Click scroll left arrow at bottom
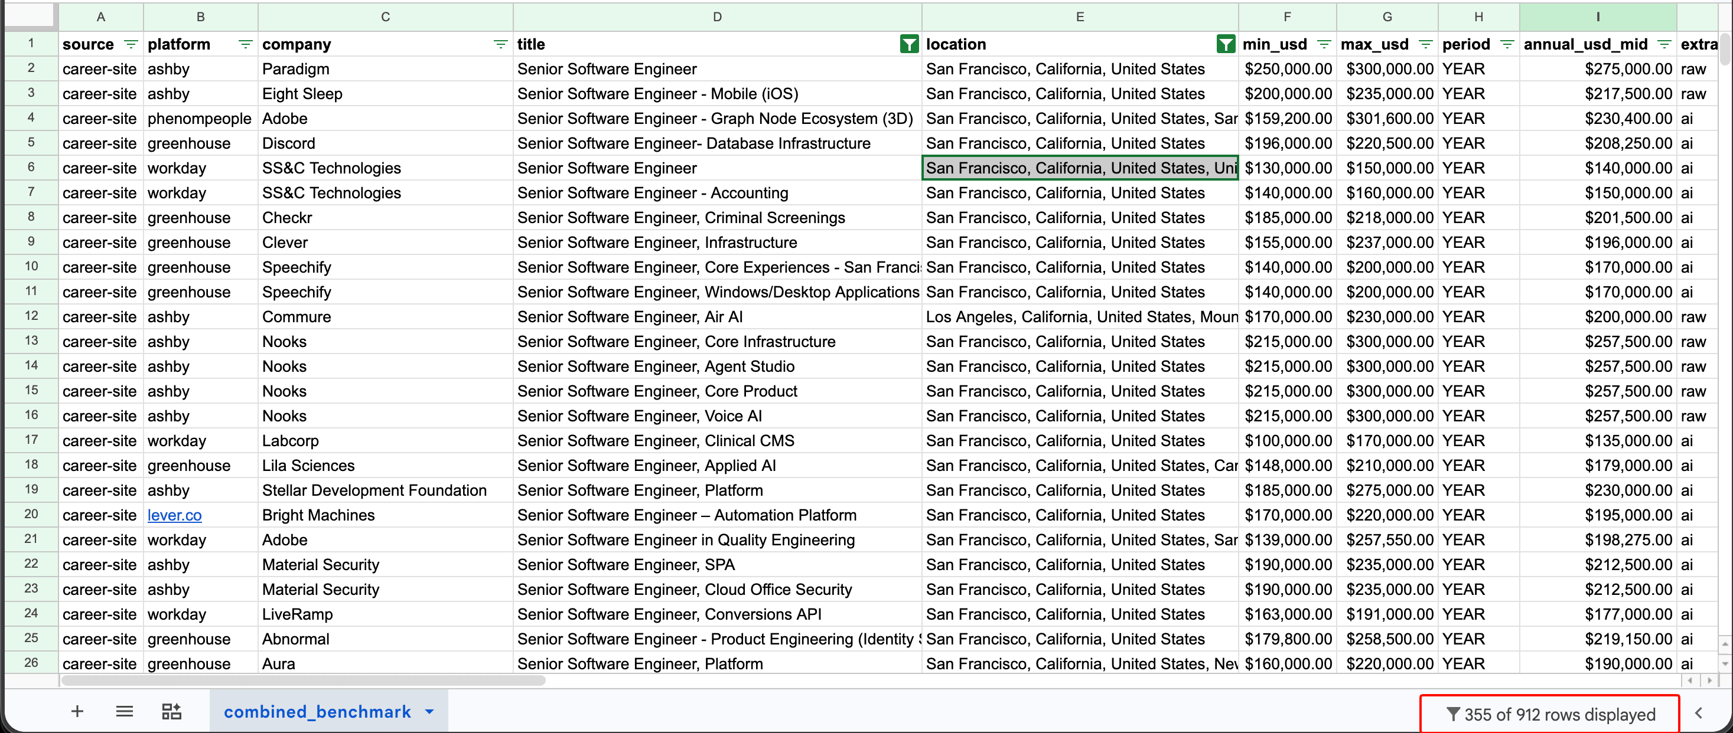This screenshot has height=733, width=1733. pyautogui.click(x=1691, y=680)
